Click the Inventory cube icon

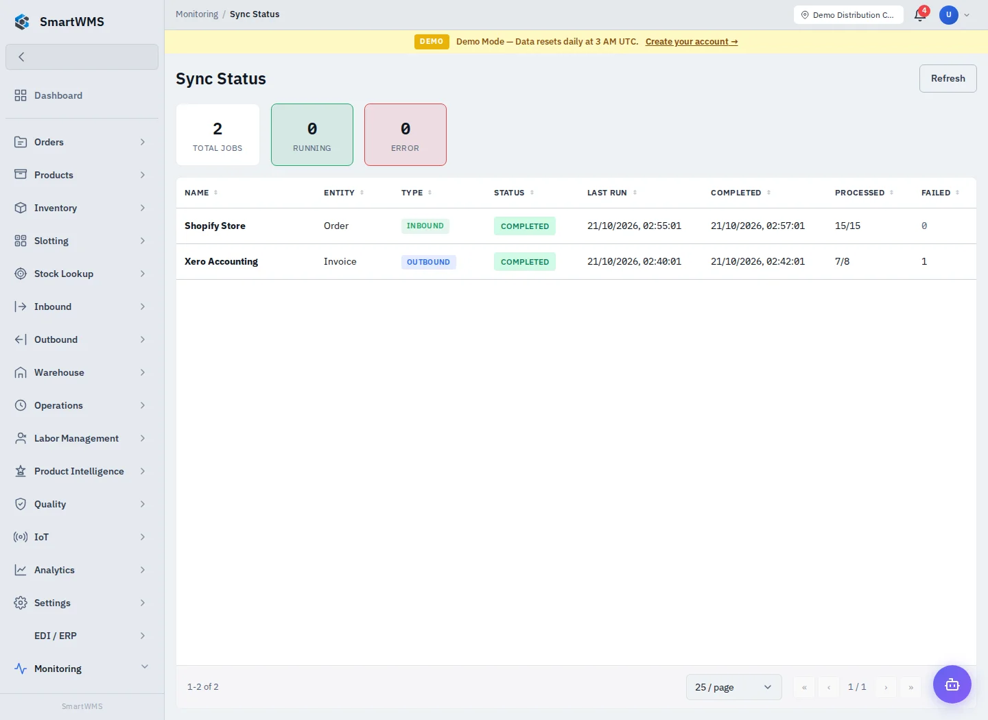(x=21, y=208)
